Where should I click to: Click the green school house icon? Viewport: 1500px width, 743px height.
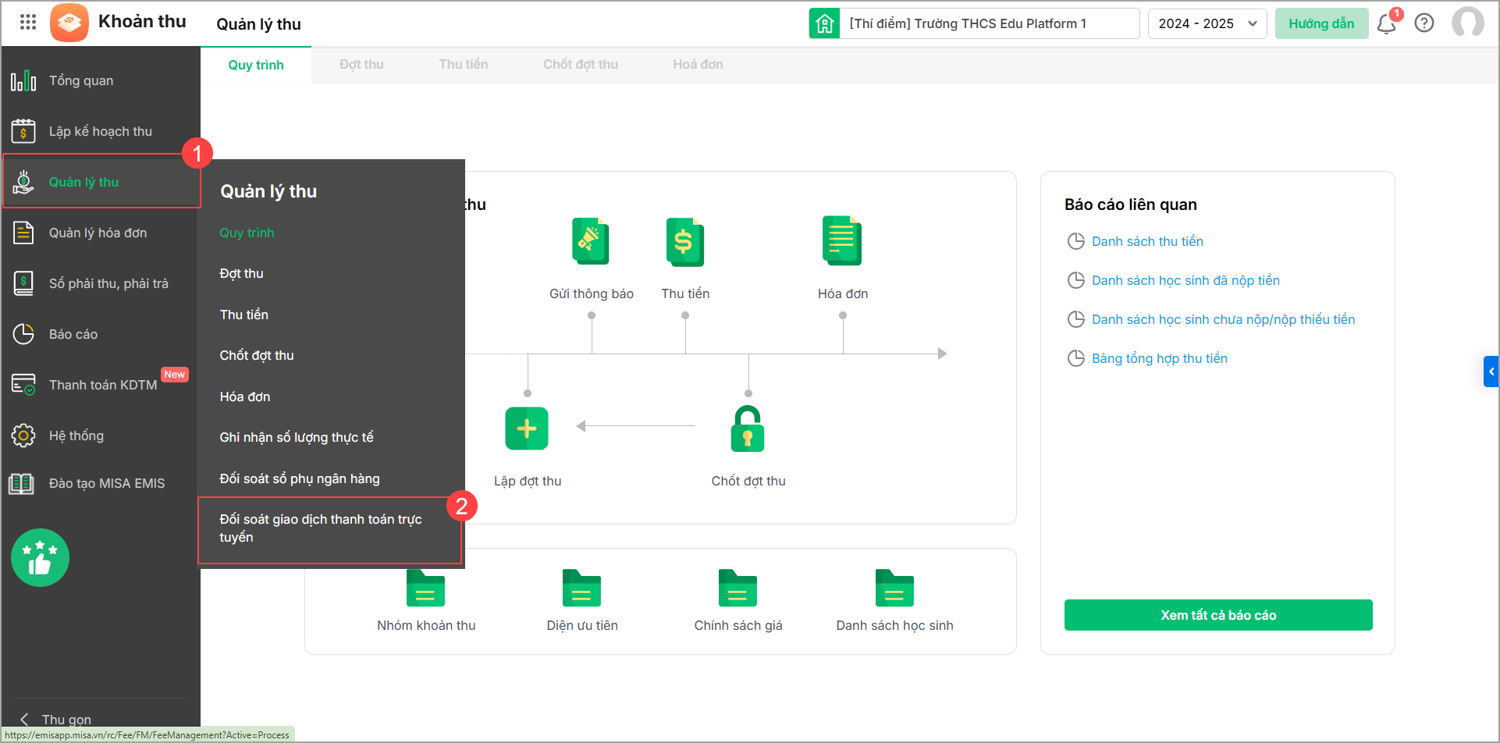click(x=824, y=23)
